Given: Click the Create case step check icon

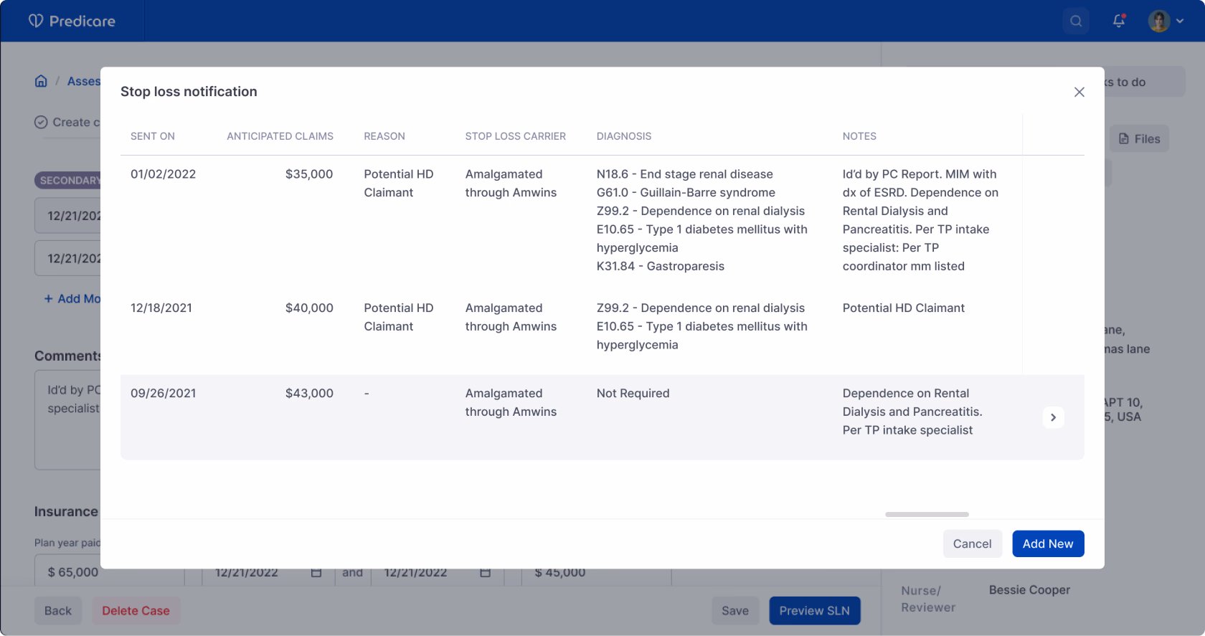Looking at the screenshot, I should coord(41,123).
